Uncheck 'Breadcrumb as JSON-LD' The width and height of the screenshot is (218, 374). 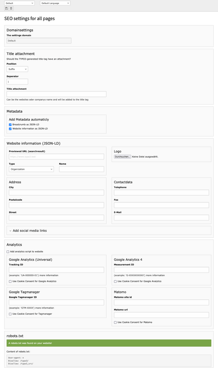(x=10, y=124)
